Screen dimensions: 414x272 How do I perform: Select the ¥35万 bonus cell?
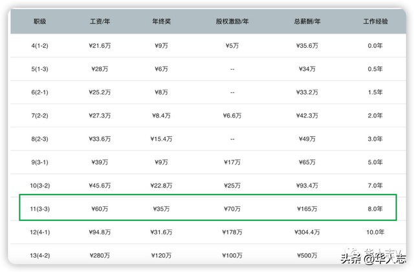point(161,209)
